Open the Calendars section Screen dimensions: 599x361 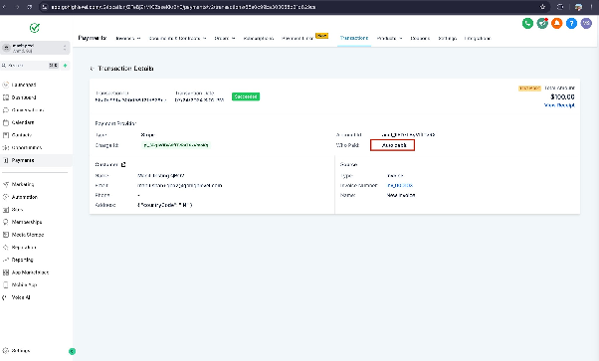[x=23, y=122]
